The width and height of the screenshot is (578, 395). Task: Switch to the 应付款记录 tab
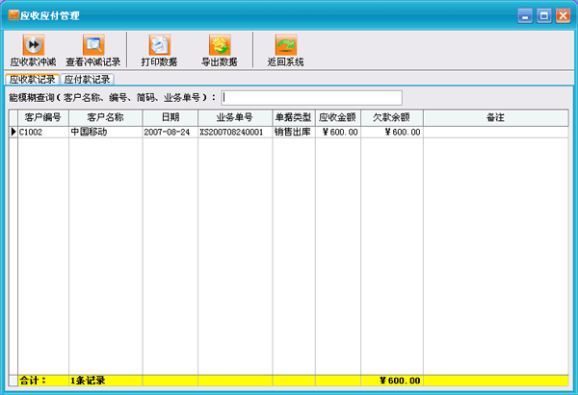pyautogui.click(x=87, y=79)
